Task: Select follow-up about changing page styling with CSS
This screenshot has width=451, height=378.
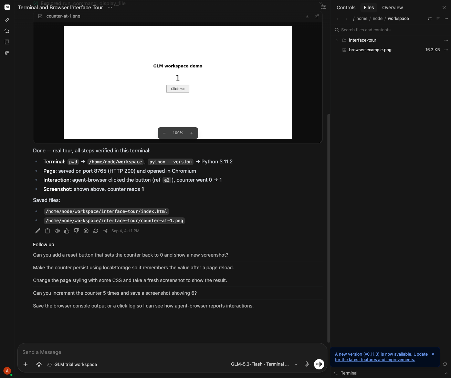Action: [178, 280]
